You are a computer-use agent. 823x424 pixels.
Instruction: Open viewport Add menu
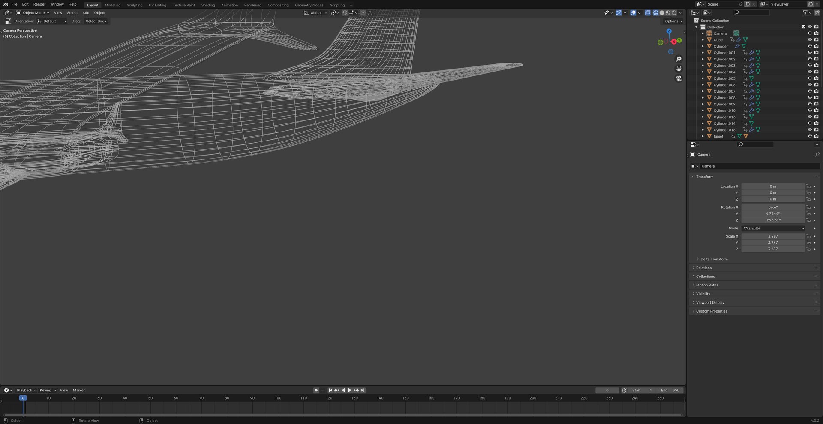86,13
